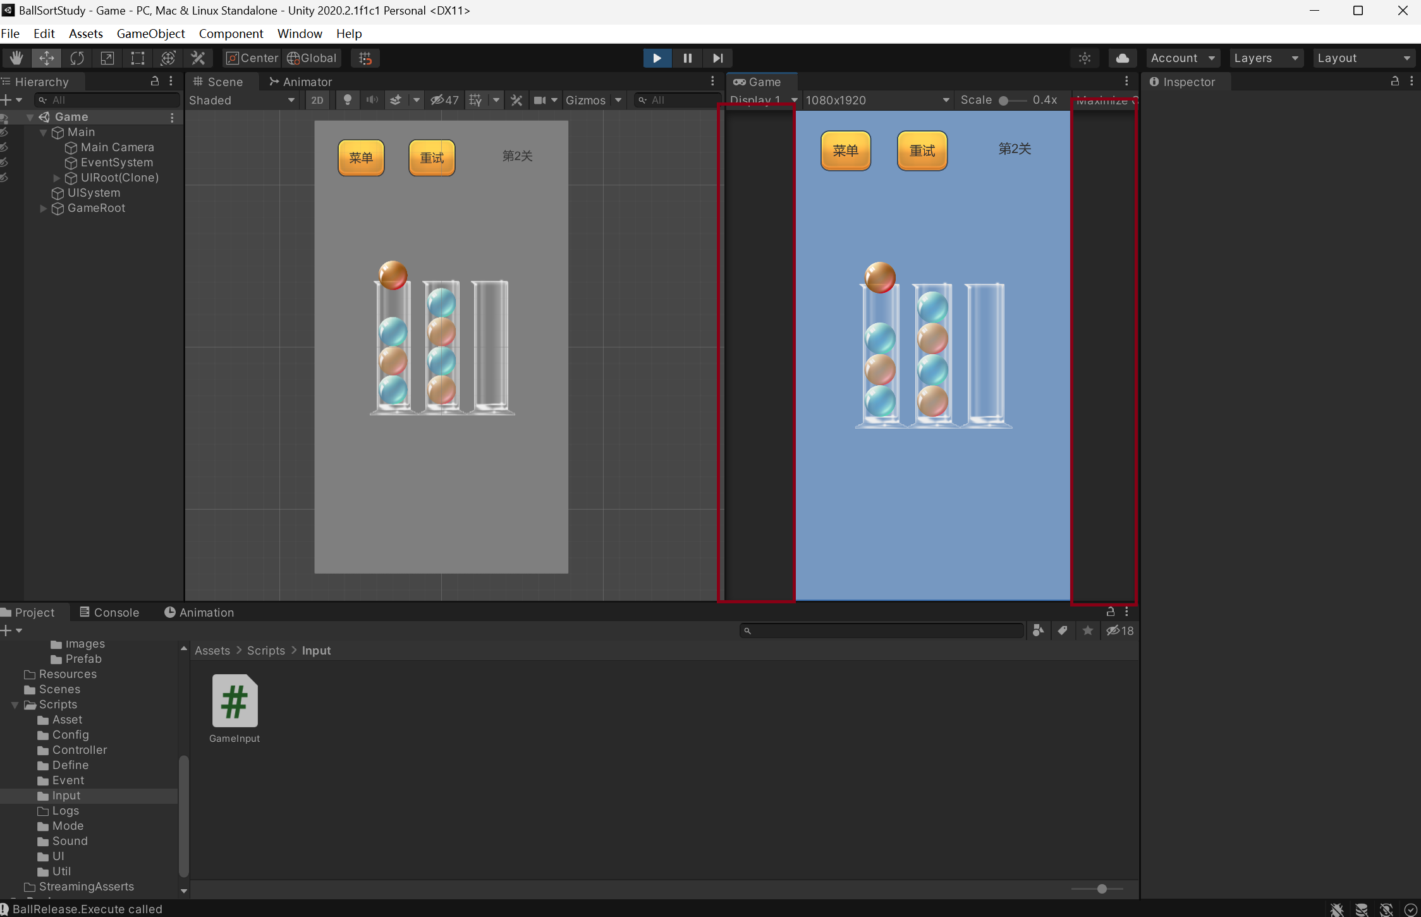Image resolution: width=1421 pixels, height=917 pixels.
Task: Toggle scene grid visibility icon
Action: pos(476,100)
